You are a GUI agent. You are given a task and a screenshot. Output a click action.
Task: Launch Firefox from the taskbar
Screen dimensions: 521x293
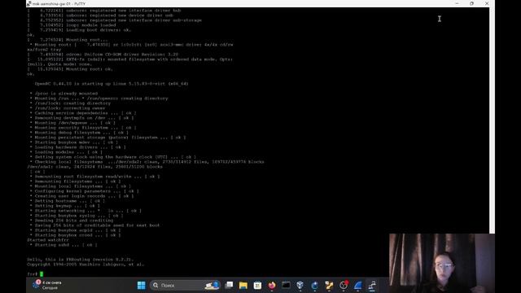click(x=272, y=286)
